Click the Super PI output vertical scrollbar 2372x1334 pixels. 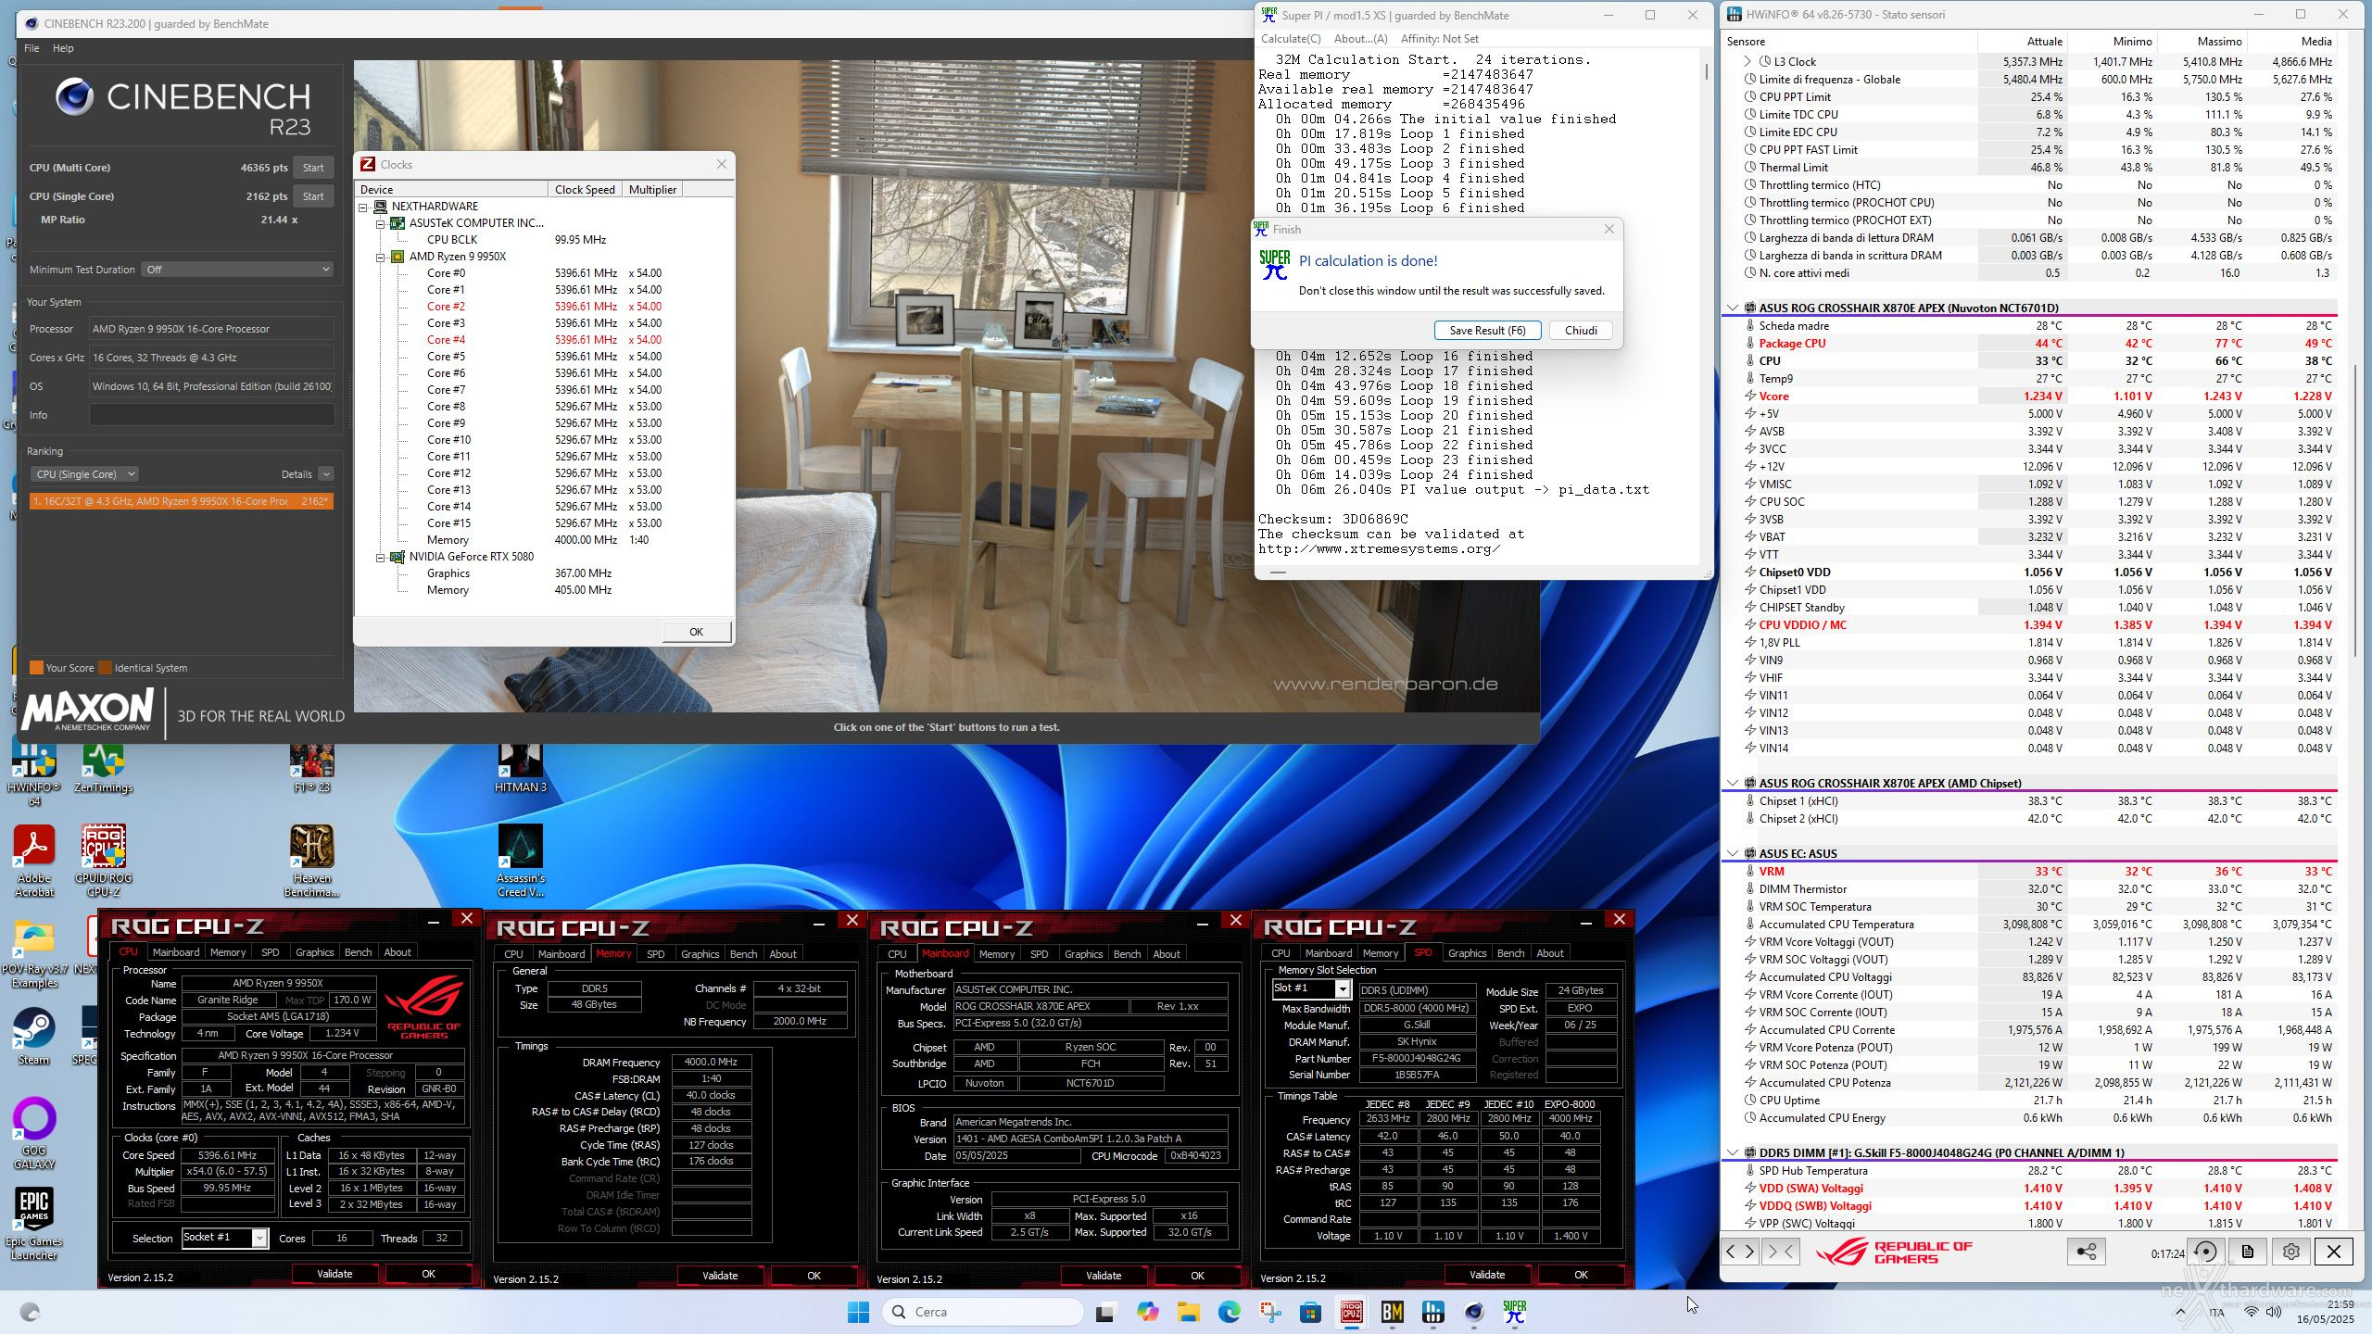(x=1706, y=70)
